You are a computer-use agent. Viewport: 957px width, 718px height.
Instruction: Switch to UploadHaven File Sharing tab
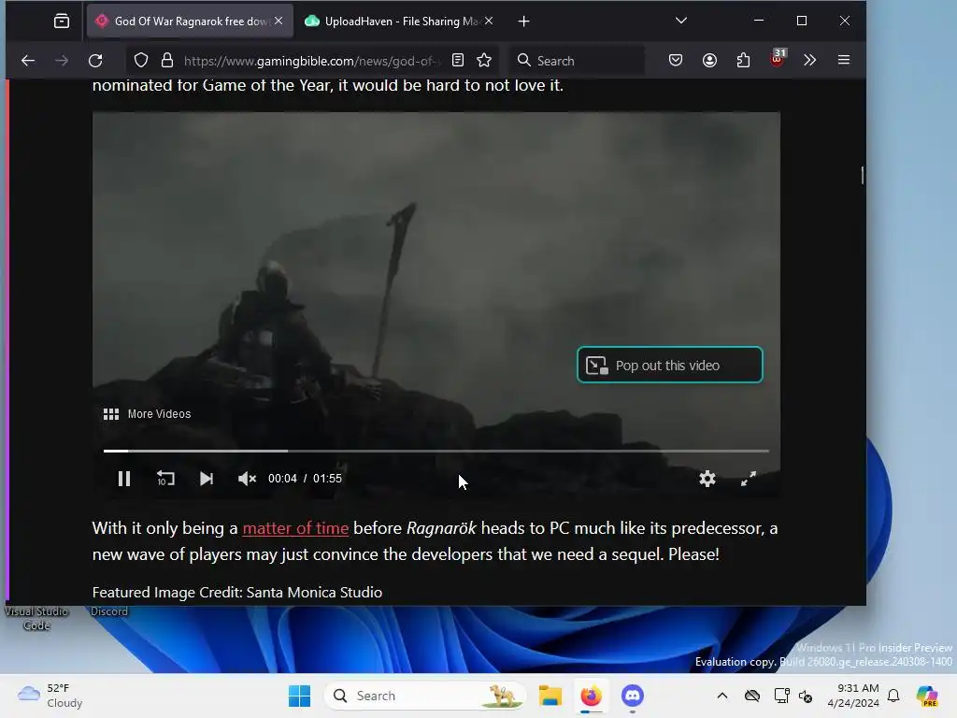tap(400, 22)
